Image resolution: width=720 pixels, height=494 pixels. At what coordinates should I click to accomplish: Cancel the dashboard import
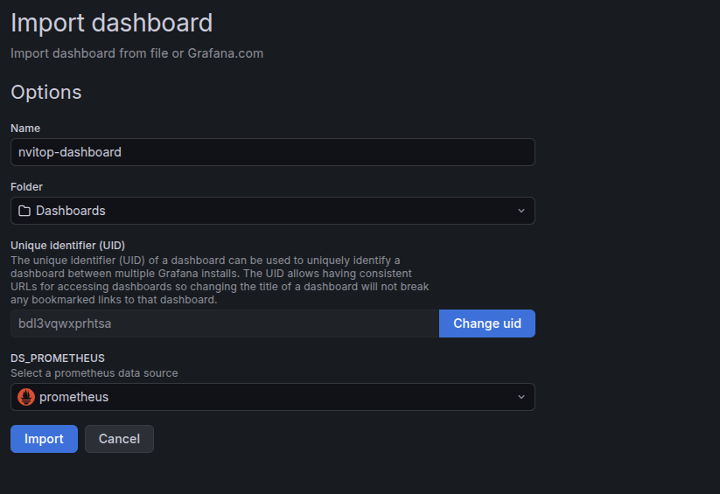tap(119, 439)
